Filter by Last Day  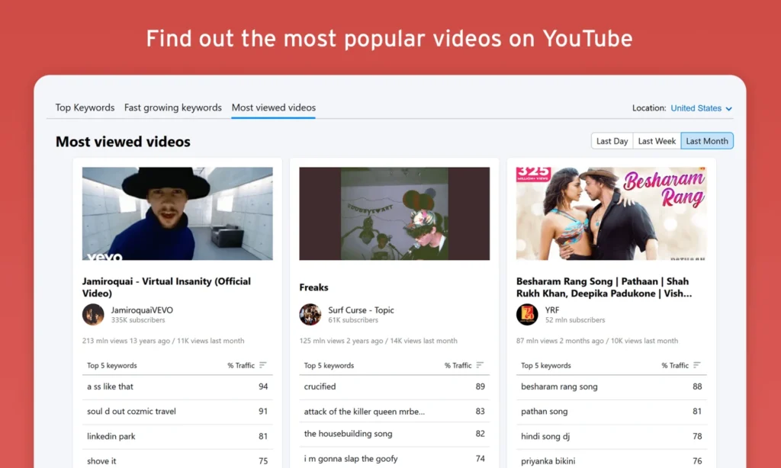[612, 141]
